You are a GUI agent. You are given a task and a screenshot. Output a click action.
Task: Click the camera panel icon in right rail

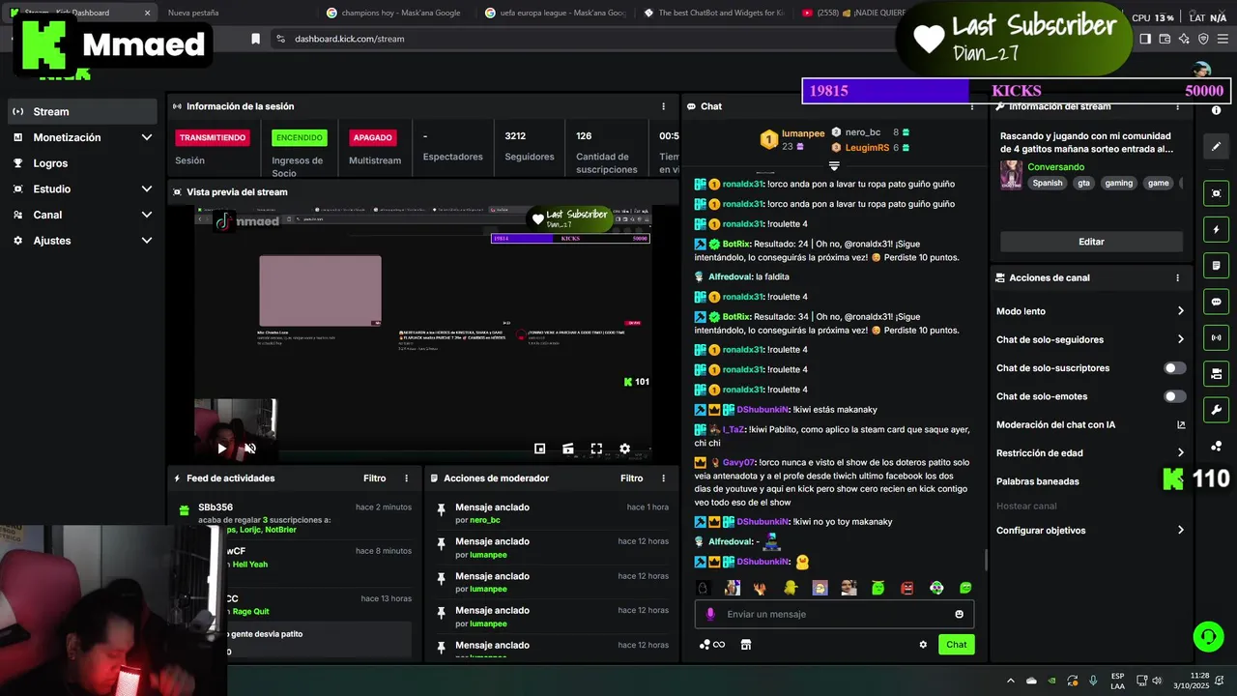coord(1216,373)
